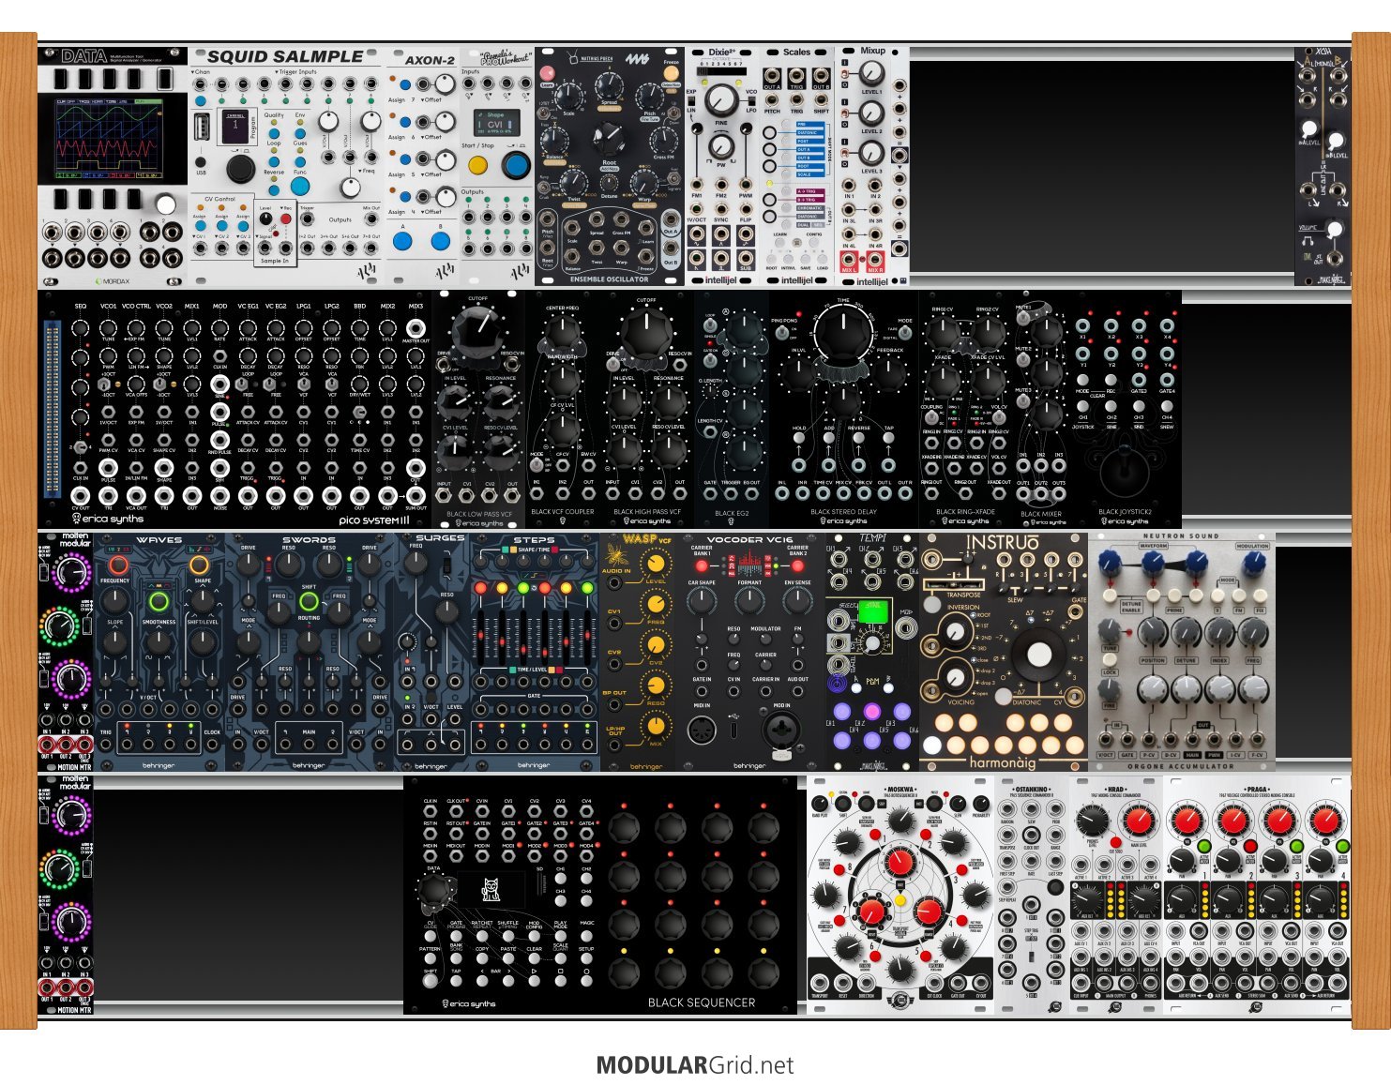Hit the red Rec button on Squid Salmple
The image size is (1391, 1085).
[x=285, y=218]
